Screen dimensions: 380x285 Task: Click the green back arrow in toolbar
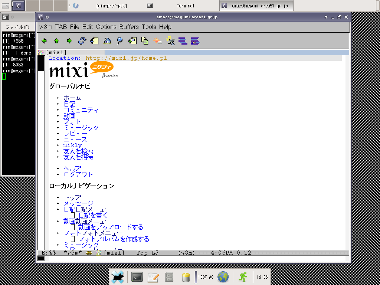click(x=44, y=41)
